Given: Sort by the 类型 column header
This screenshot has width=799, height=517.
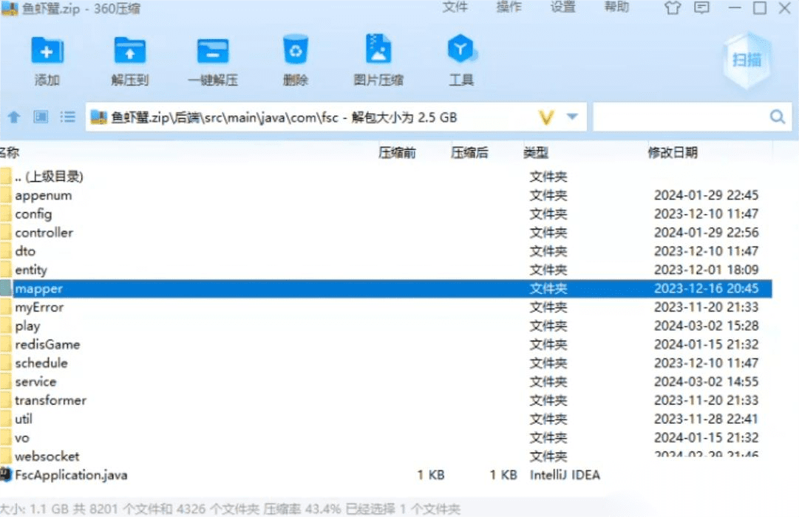Looking at the screenshot, I should pos(536,152).
